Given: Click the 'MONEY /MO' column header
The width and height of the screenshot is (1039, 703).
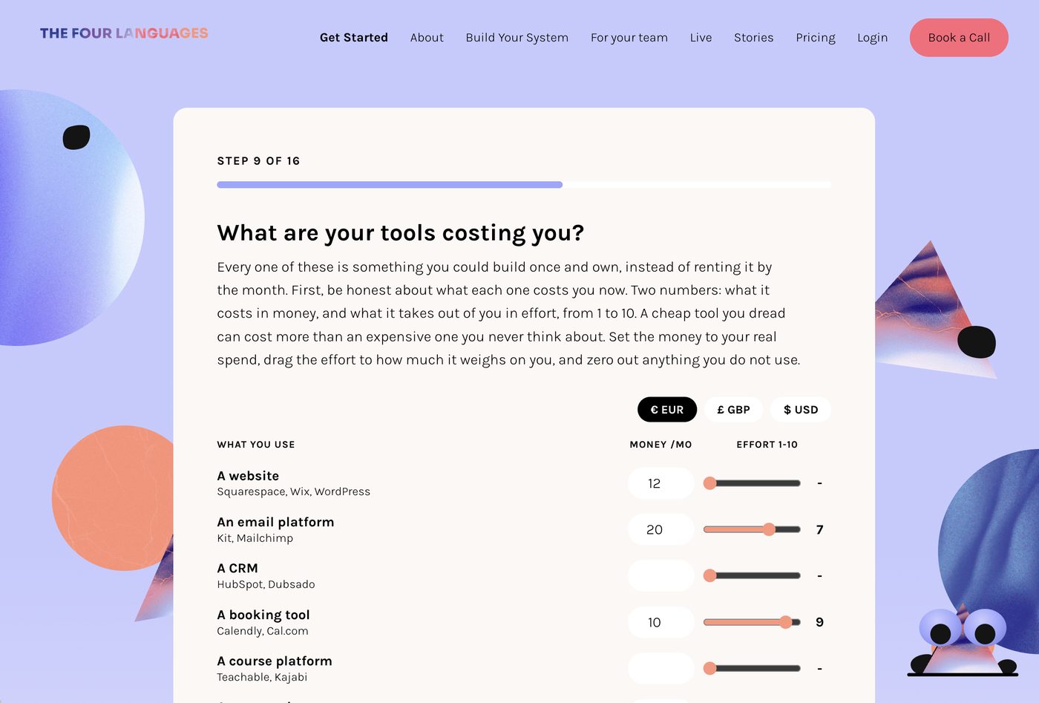Looking at the screenshot, I should point(661,445).
